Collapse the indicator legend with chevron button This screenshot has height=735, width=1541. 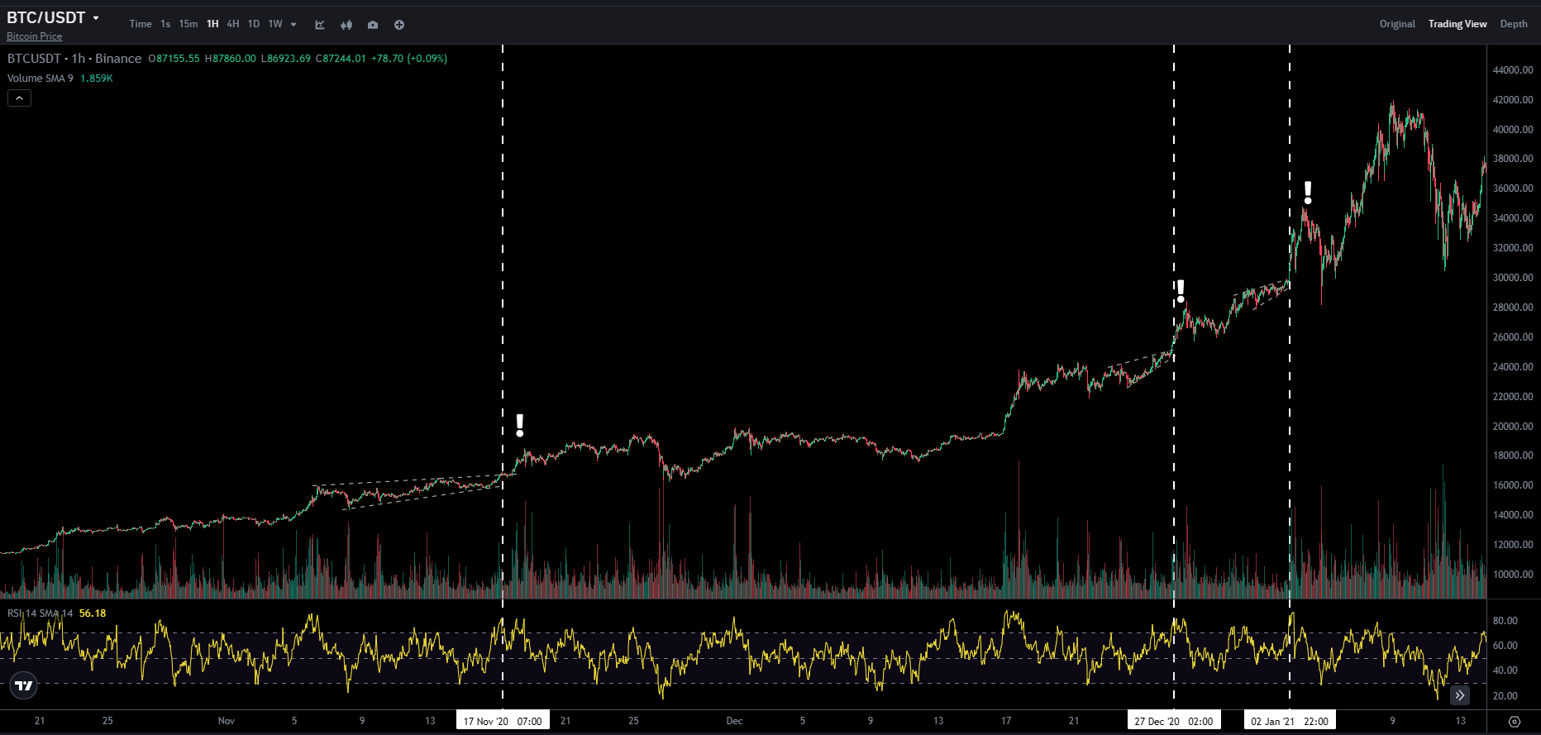tap(20, 98)
